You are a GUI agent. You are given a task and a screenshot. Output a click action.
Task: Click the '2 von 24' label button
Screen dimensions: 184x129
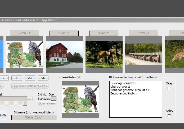[24, 33]
